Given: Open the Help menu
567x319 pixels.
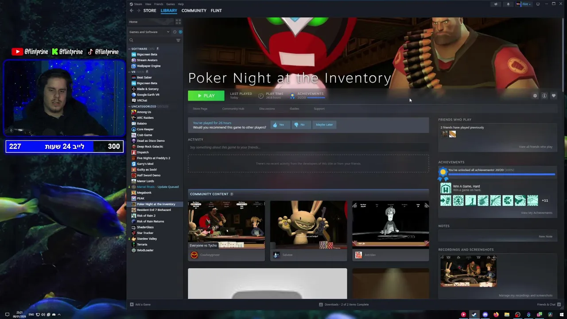Looking at the screenshot, I should [181, 4].
